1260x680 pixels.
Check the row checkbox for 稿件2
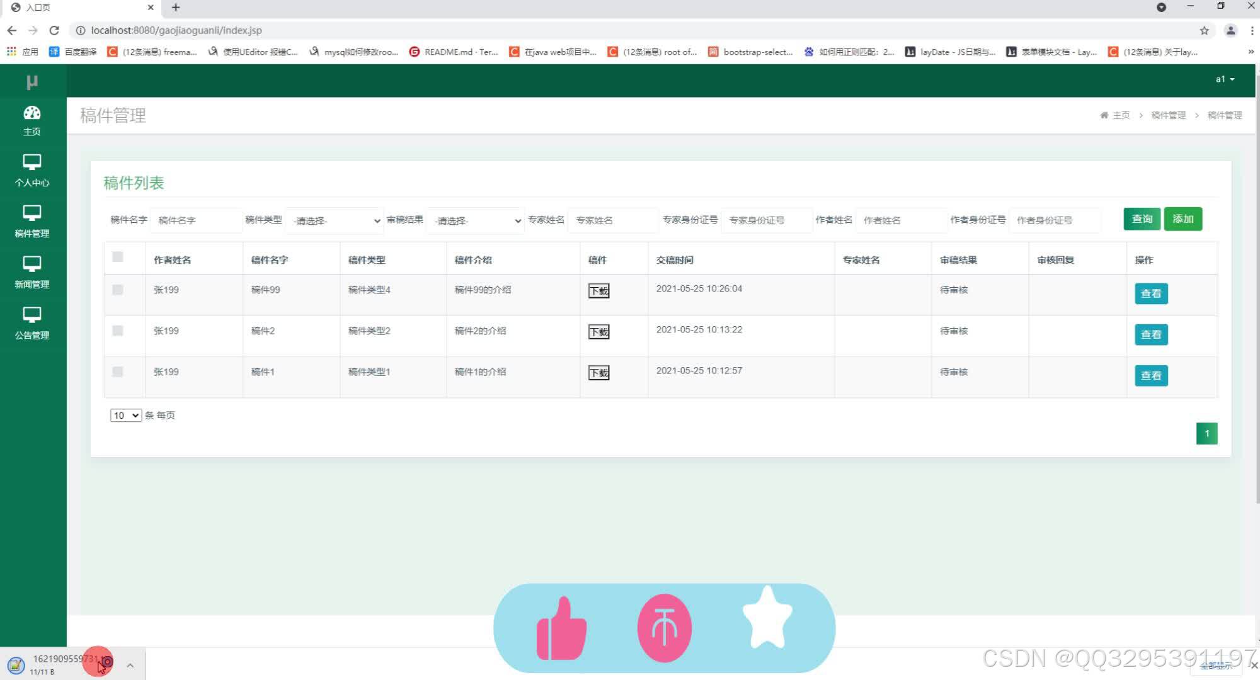pos(118,331)
